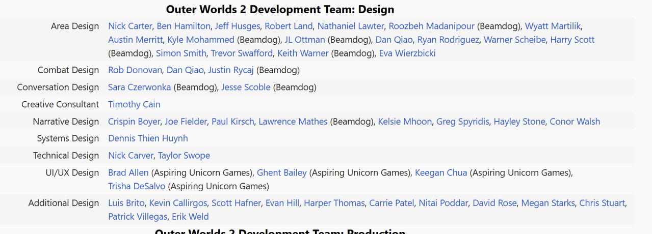
Task: Select the 'Conversation Design' label text
Action: 58,87
